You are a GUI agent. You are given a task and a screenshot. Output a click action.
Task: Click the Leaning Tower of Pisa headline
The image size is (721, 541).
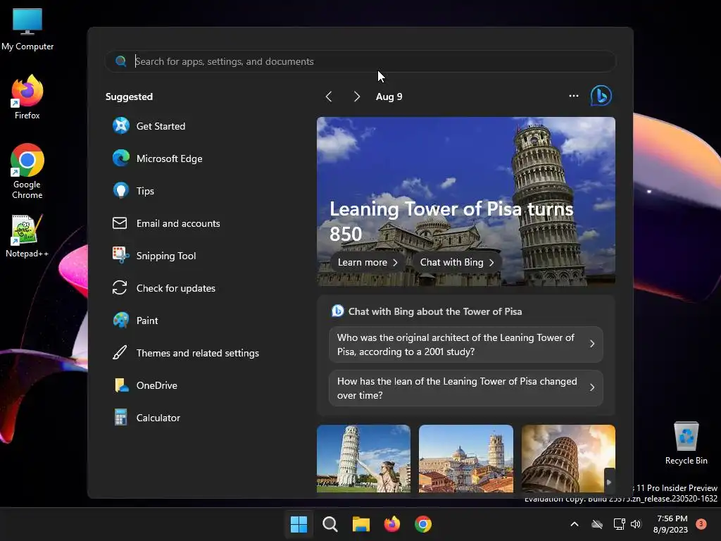(x=451, y=221)
